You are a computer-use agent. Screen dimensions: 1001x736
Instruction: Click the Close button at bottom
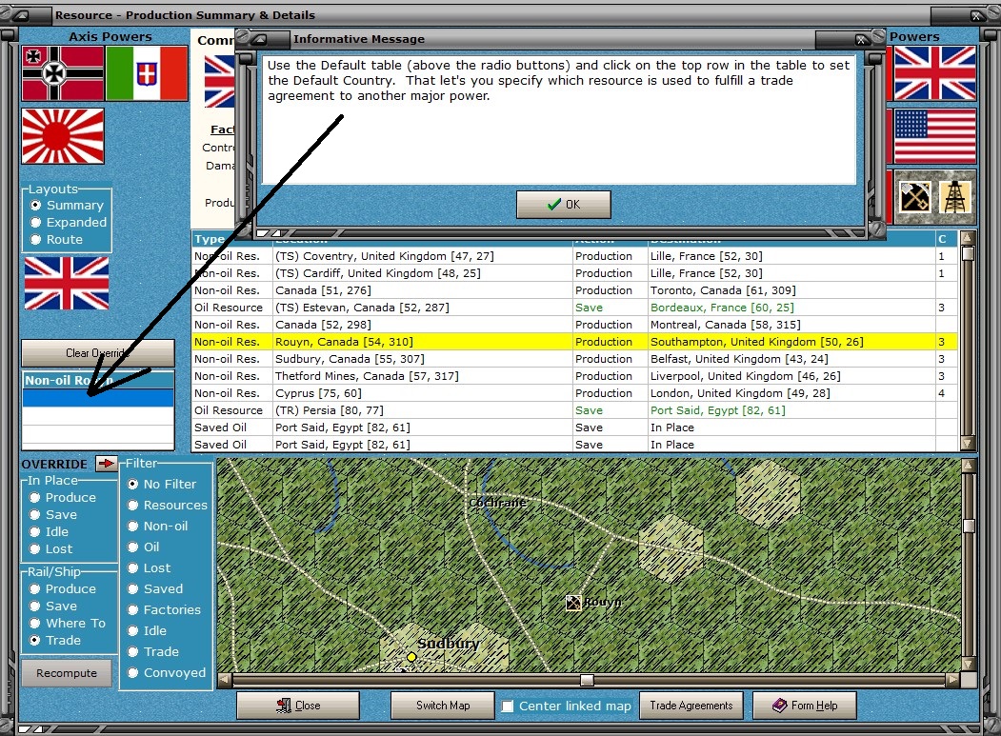(x=298, y=706)
